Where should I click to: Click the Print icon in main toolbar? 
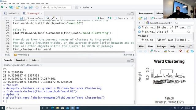tap(37, 7)
